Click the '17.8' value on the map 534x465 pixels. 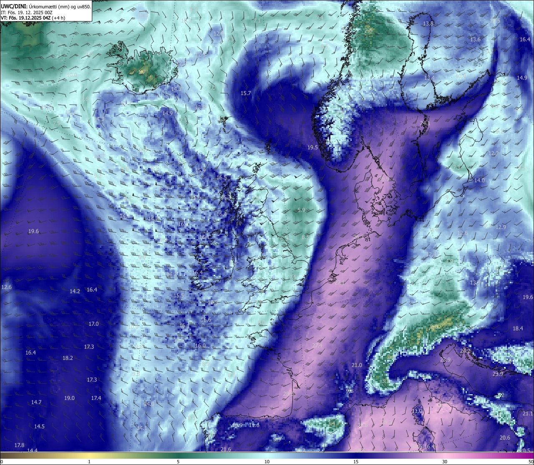pyautogui.click(x=19, y=445)
